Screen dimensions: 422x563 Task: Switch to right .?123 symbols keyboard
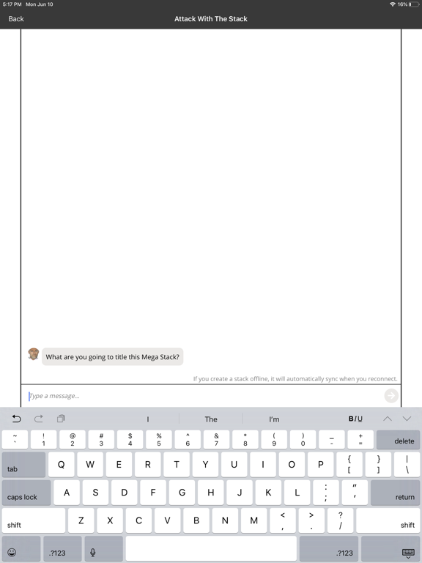329,548
